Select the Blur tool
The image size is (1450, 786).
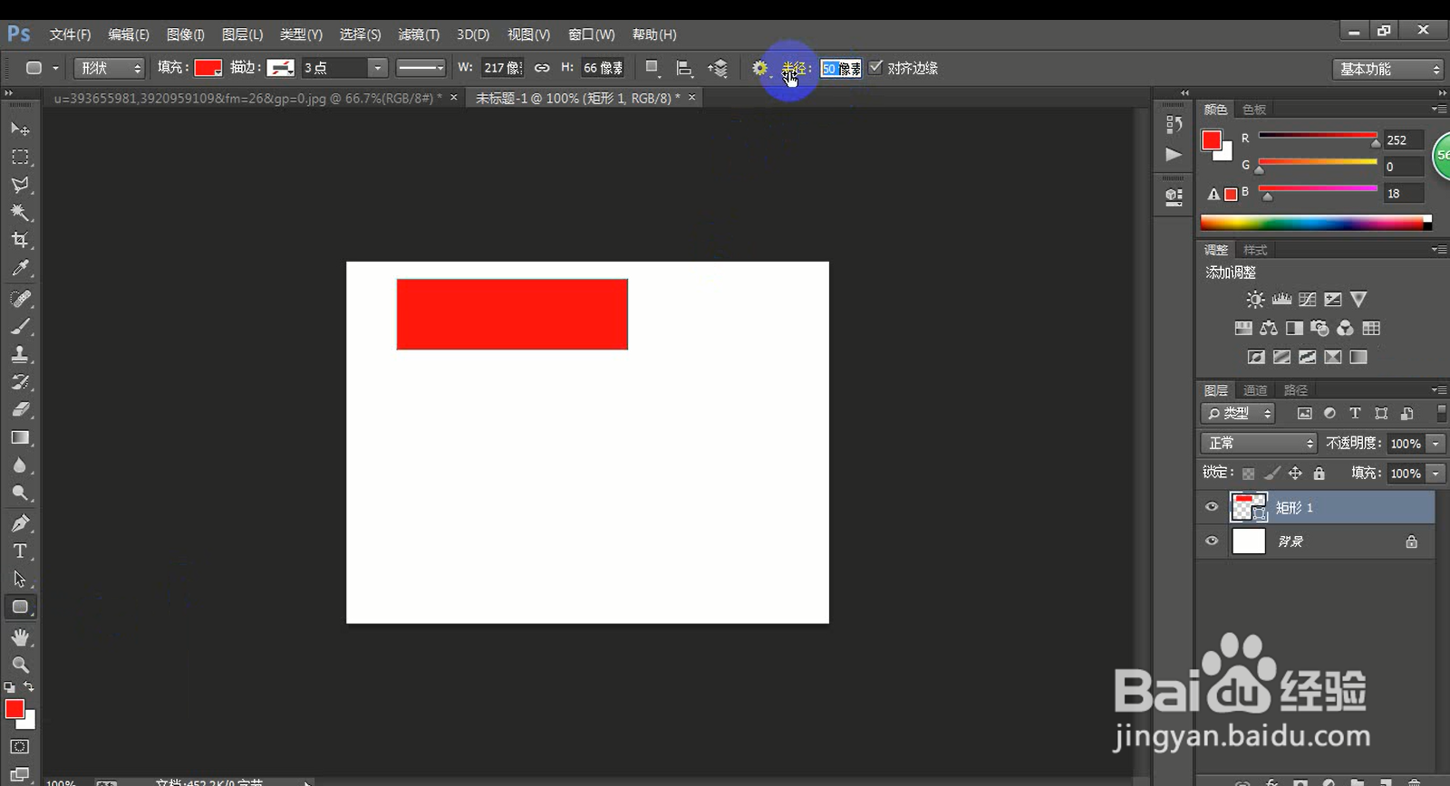(x=20, y=465)
